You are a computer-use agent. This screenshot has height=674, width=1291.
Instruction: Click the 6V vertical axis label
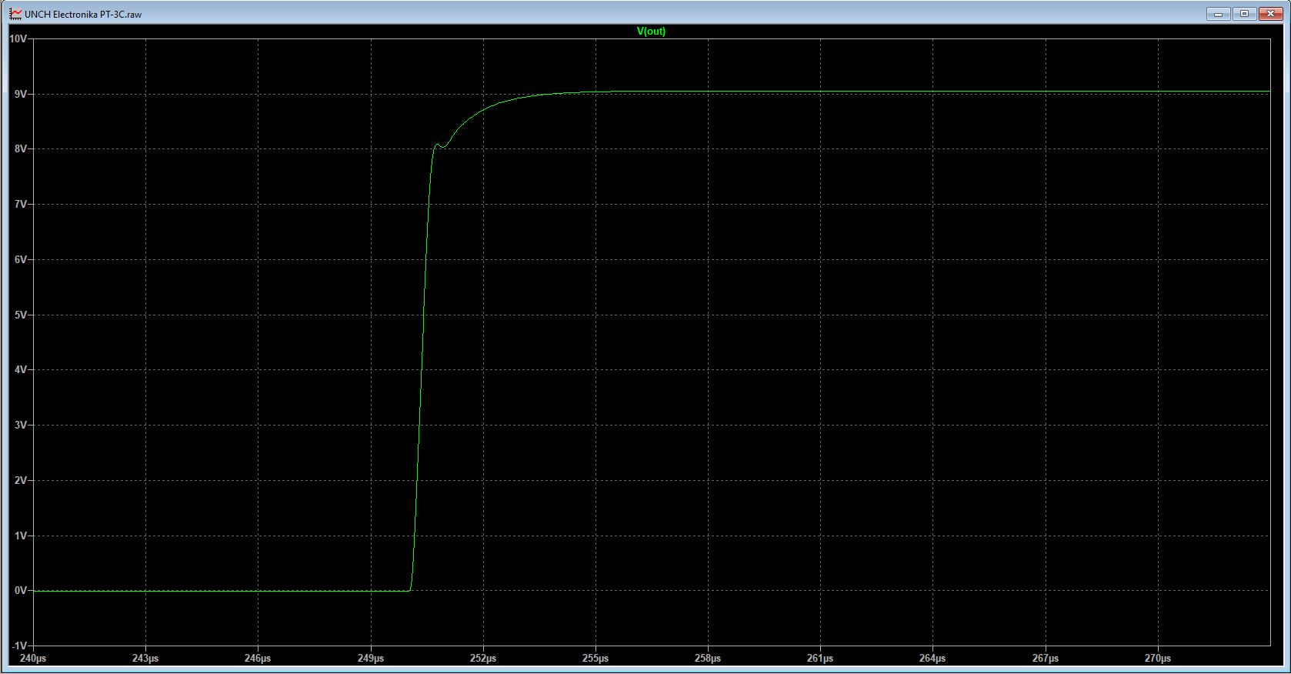click(21, 260)
